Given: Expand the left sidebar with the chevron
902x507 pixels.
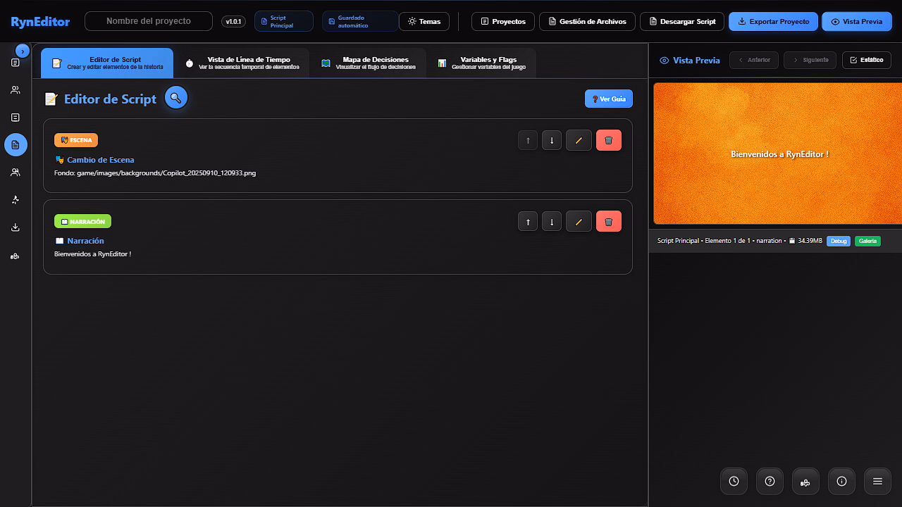Looking at the screenshot, I should click(23, 51).
